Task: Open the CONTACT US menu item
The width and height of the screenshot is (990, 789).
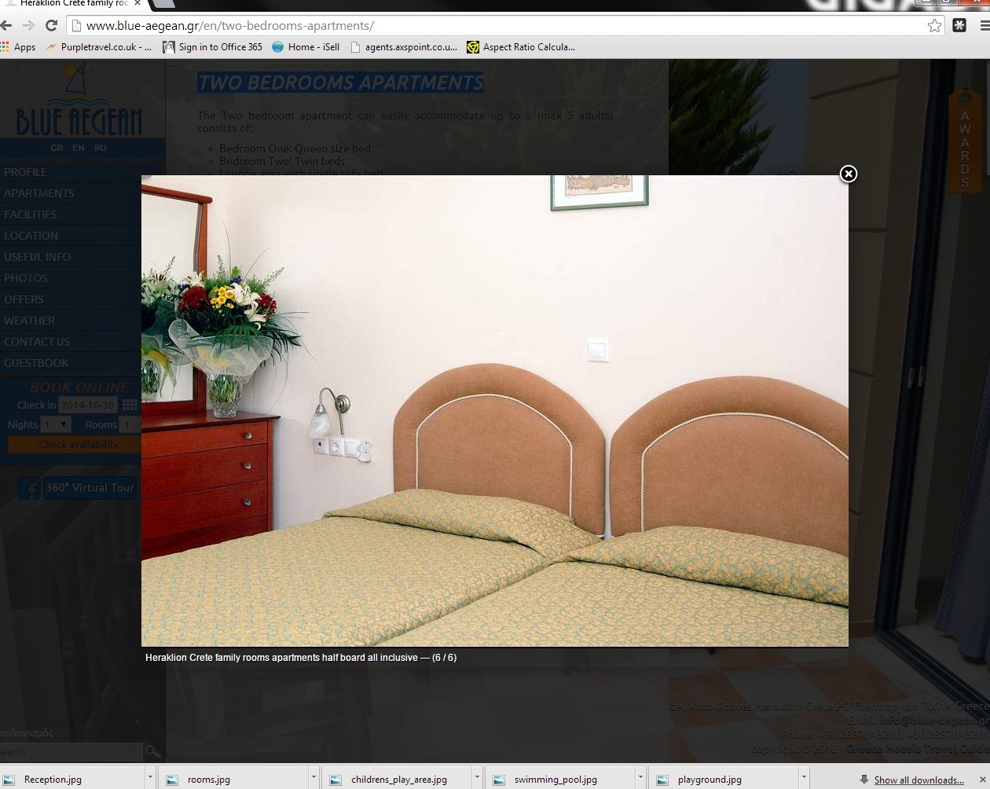Action: (37, 342)
